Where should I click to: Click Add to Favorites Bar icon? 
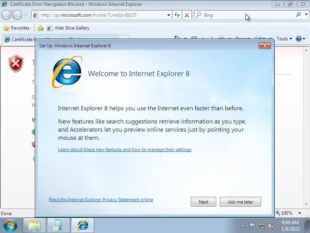[41, 28]
